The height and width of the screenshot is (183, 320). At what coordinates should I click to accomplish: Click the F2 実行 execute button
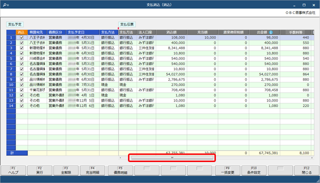(x=40, y=171)
